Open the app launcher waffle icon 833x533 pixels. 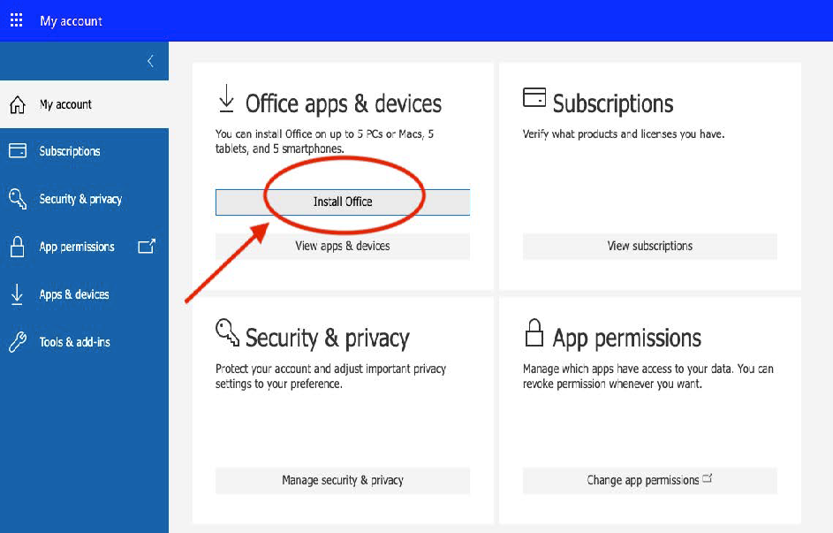point(17,20)
